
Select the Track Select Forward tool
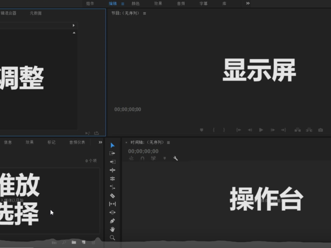tap(112, 153)
